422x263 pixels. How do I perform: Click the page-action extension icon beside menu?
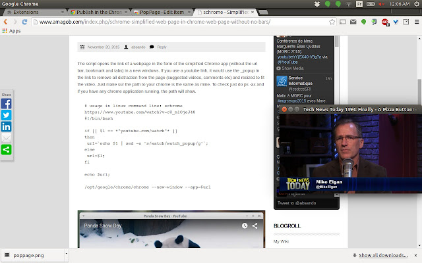click(406, 22)
